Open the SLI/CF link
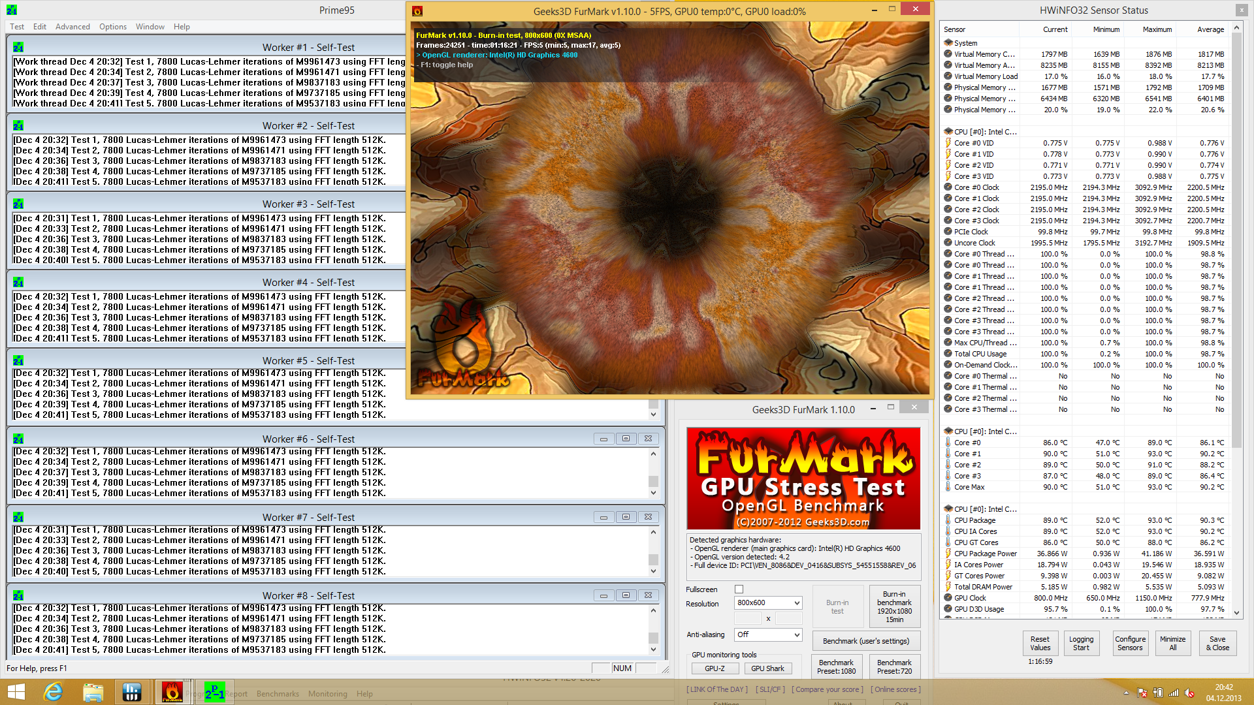This screenshot has height=705, width=1254. (x=770, y=689)
